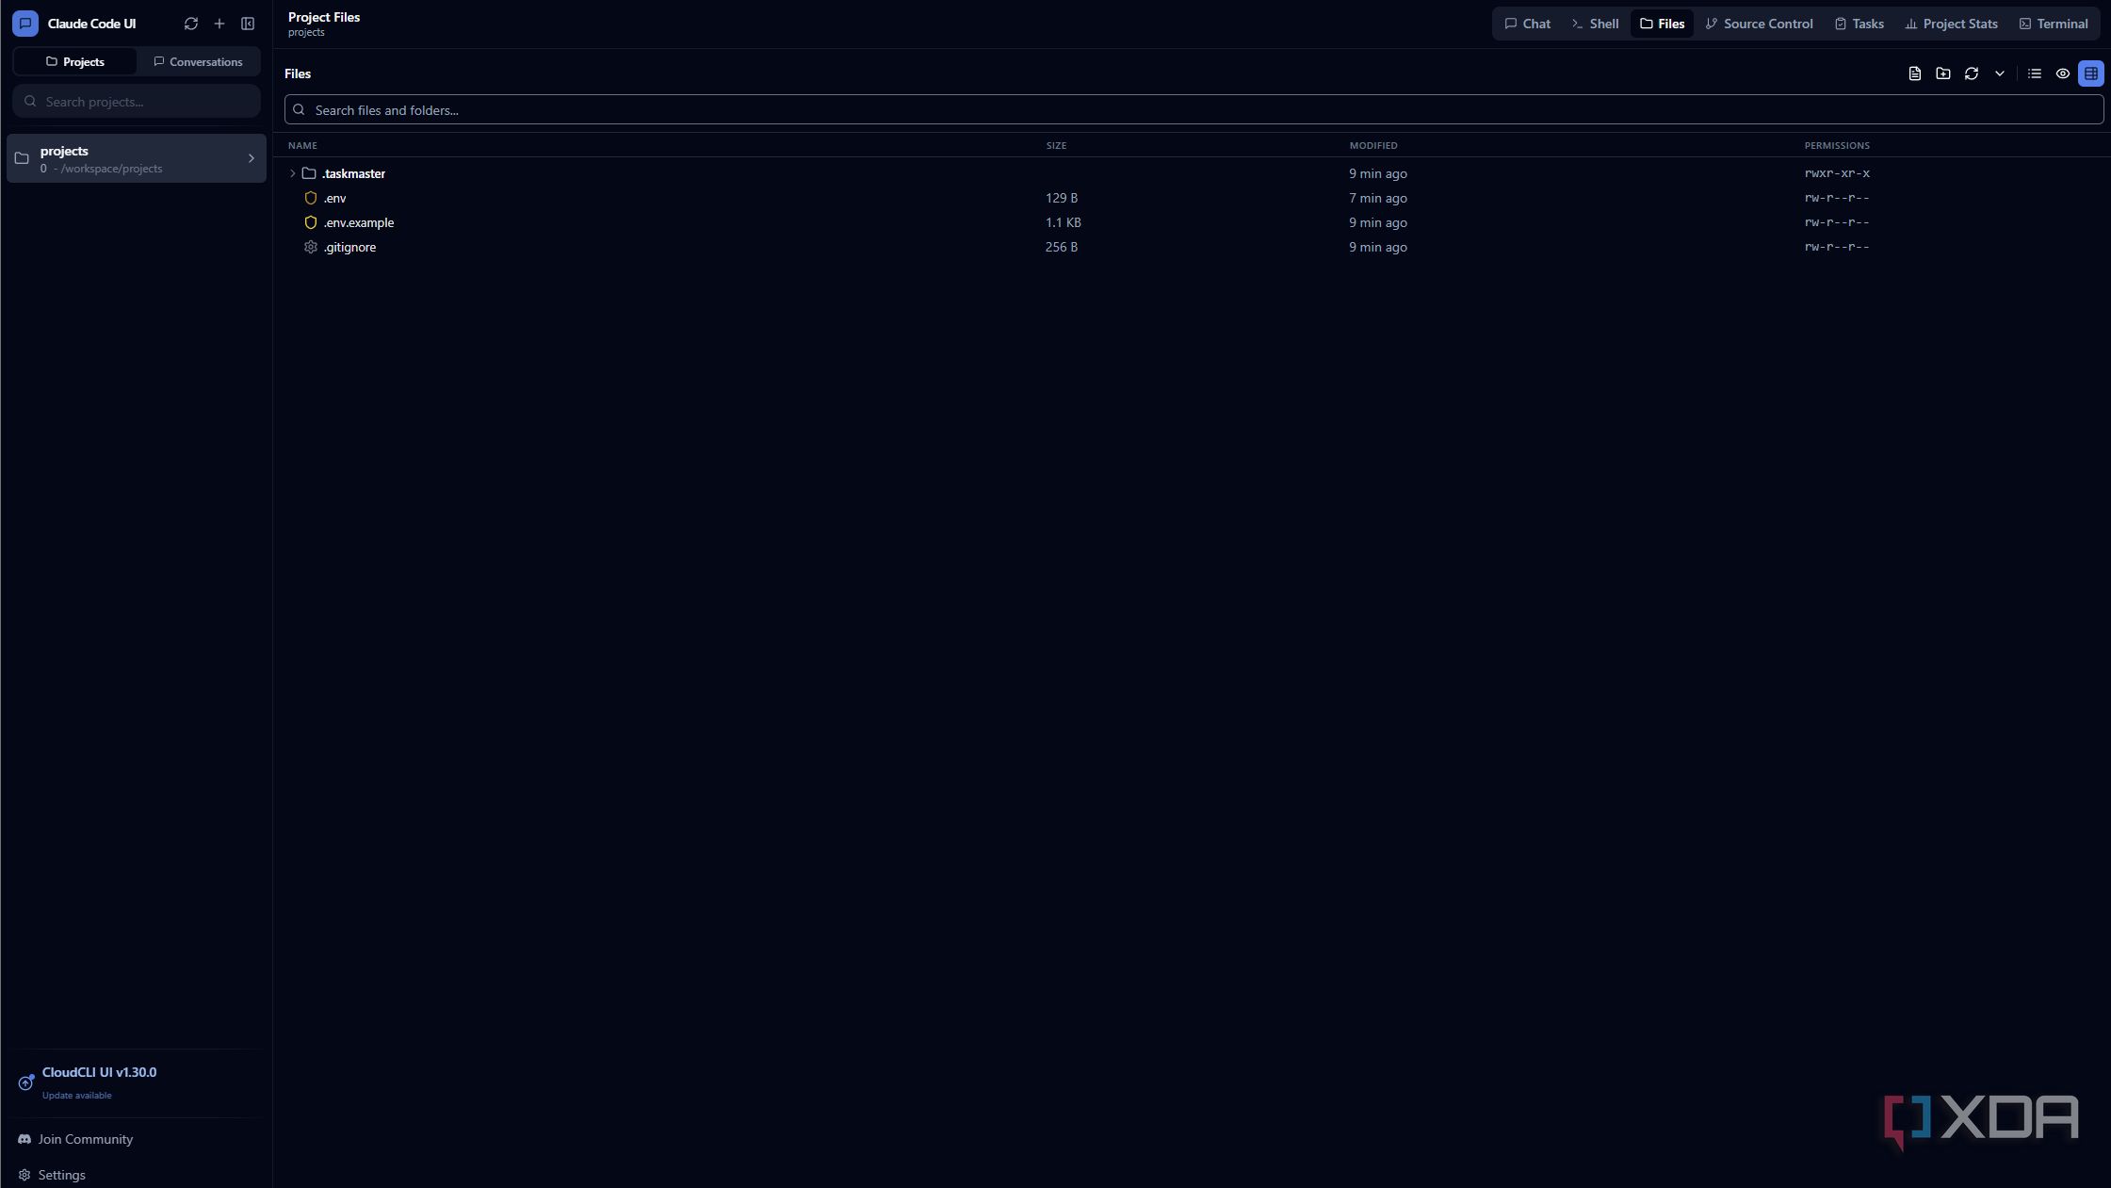Open the .env.example file

(x=358, y=222)
